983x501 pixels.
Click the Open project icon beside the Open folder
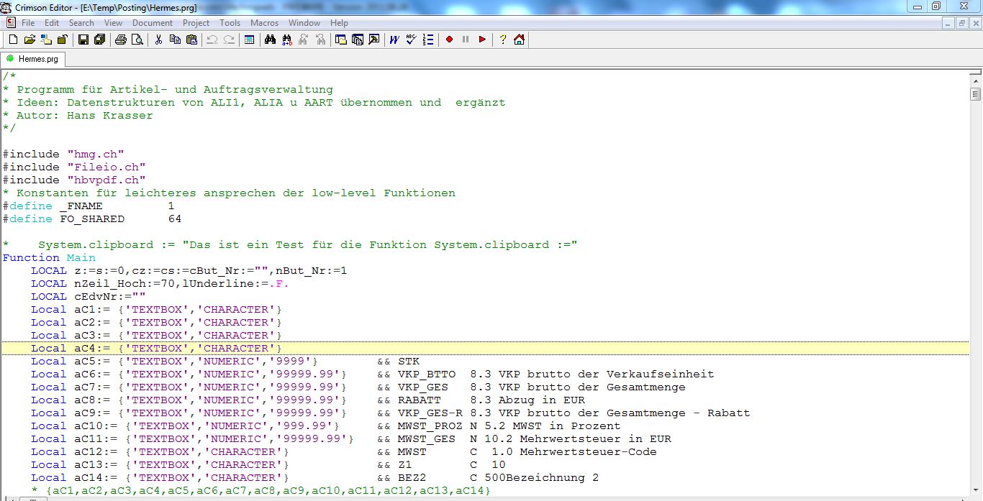click(x=46, y=40)
